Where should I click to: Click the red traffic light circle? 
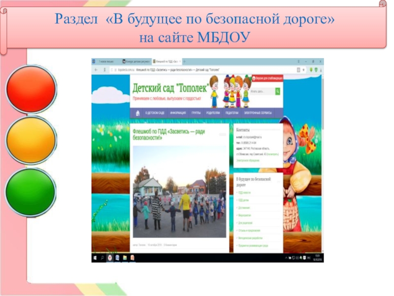coord(31,89)
